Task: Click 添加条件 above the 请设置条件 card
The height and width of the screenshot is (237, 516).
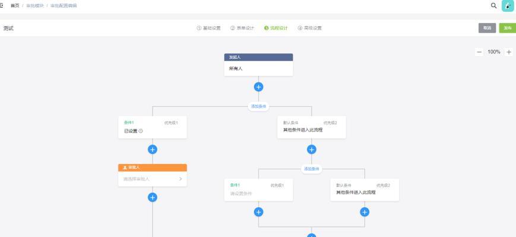Action: click(311, 169)
